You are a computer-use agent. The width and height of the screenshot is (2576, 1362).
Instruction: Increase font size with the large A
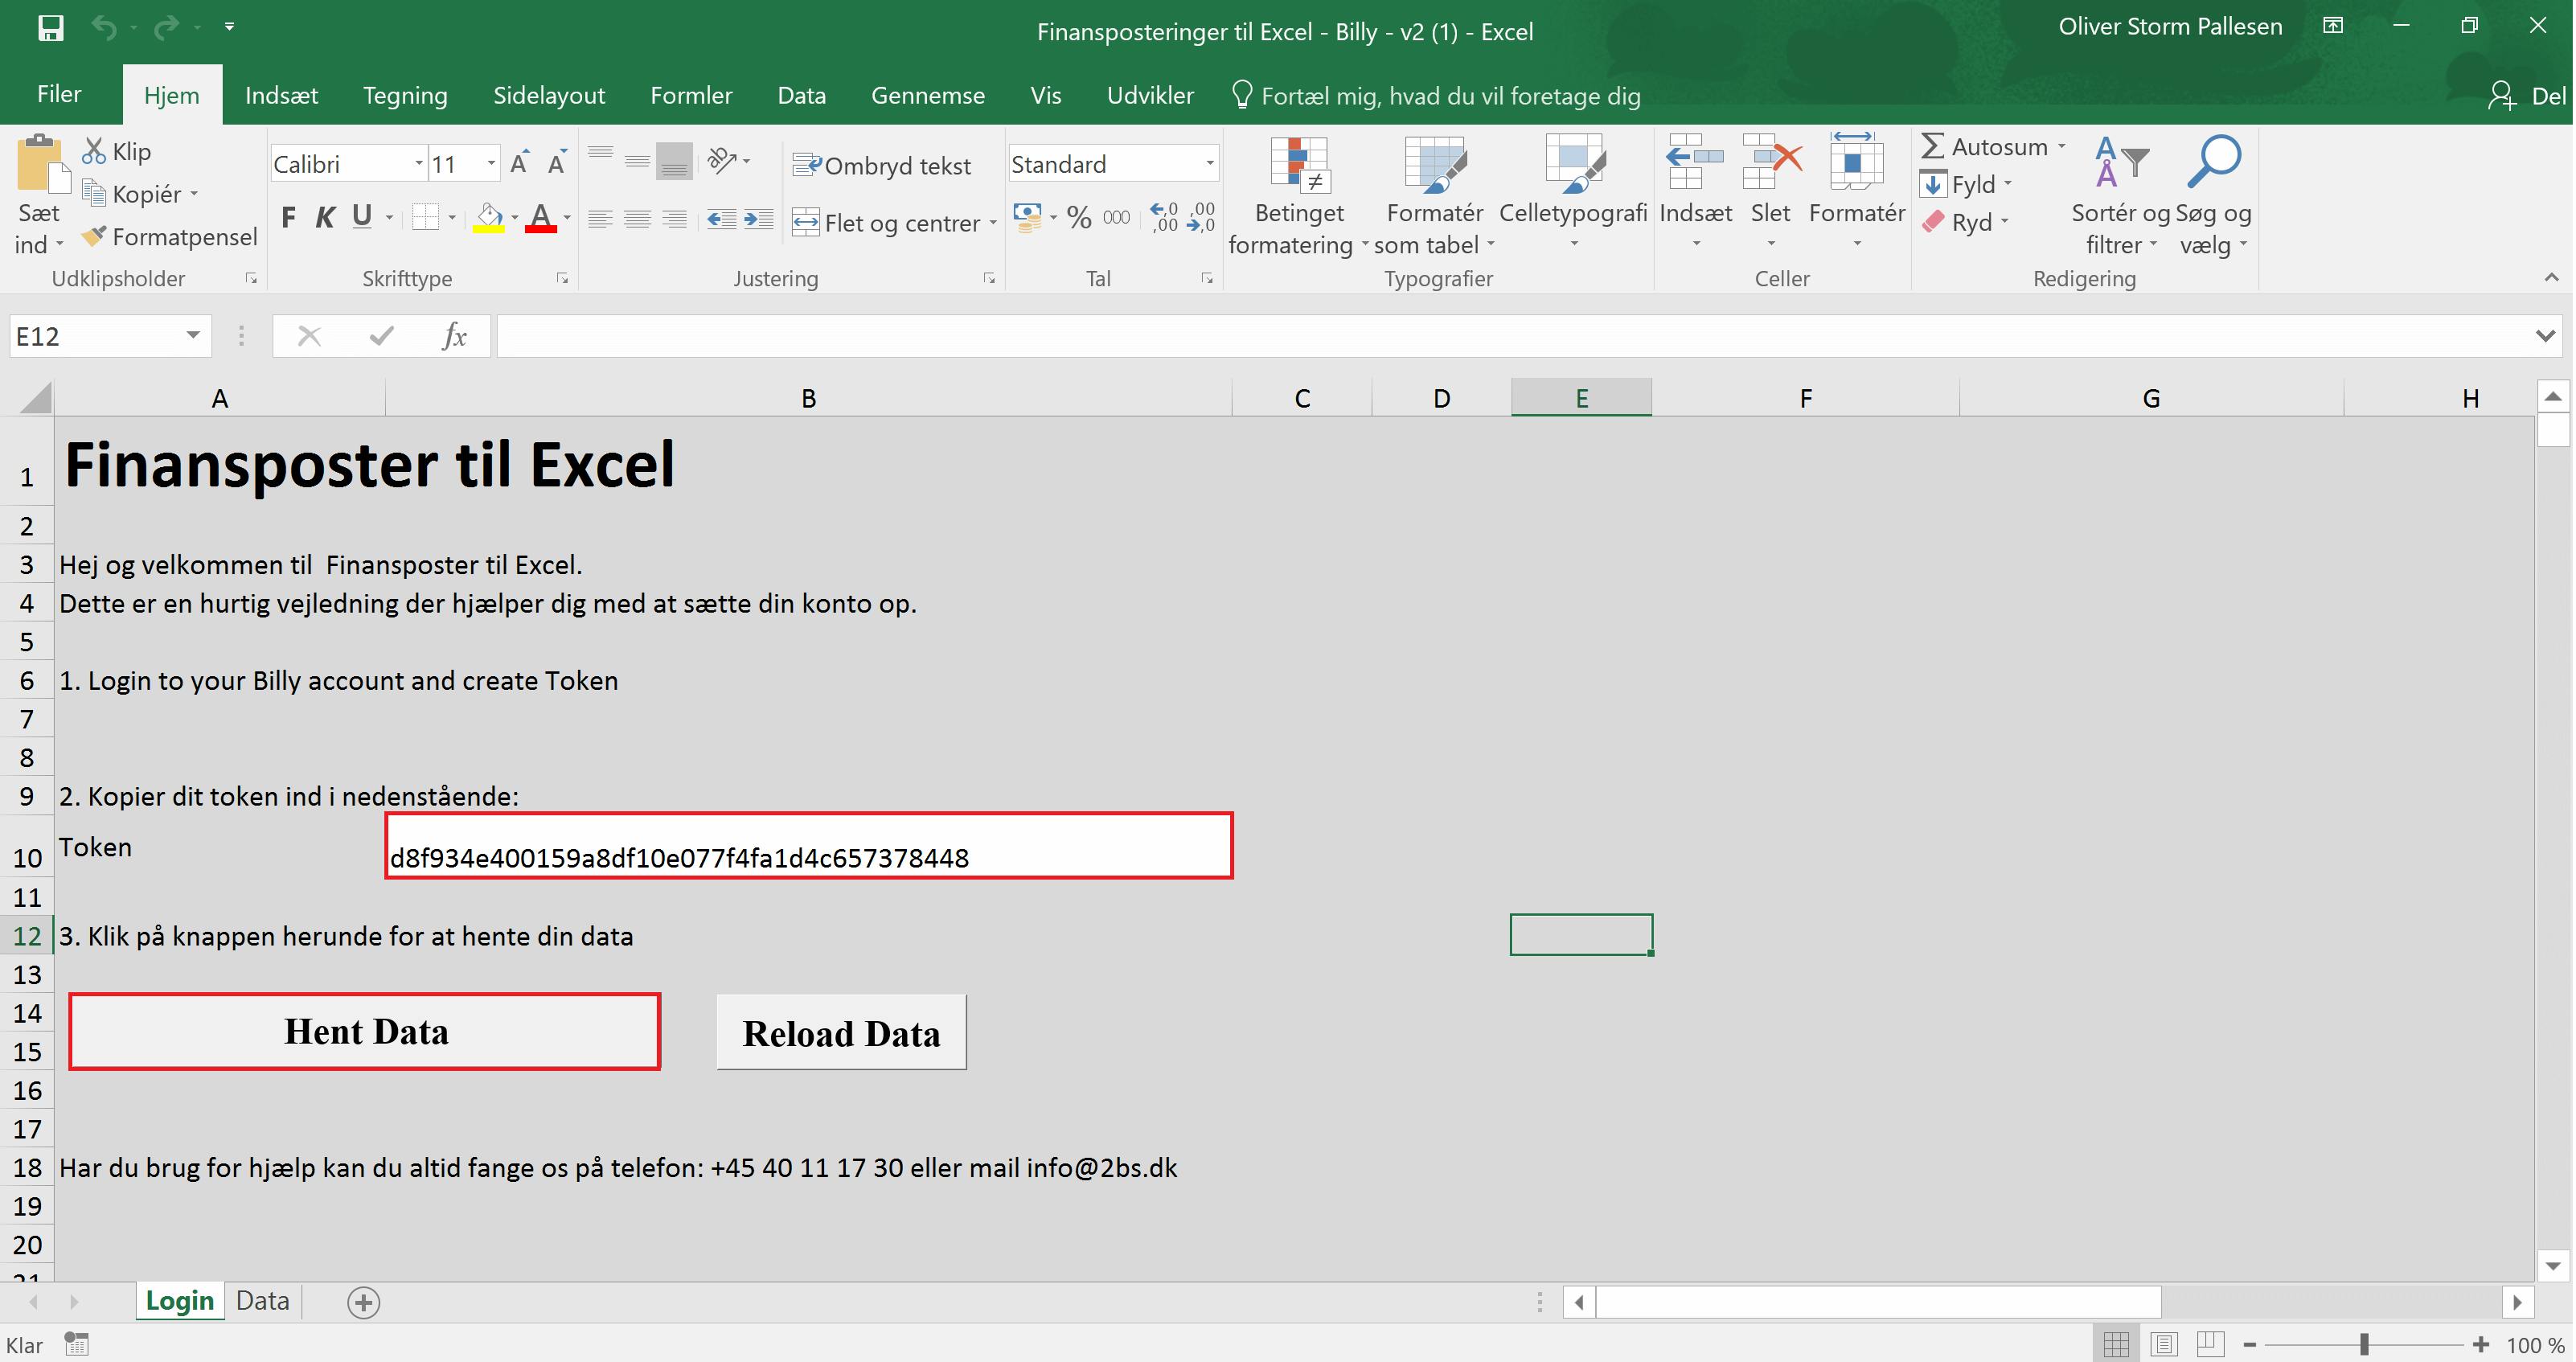519,163
